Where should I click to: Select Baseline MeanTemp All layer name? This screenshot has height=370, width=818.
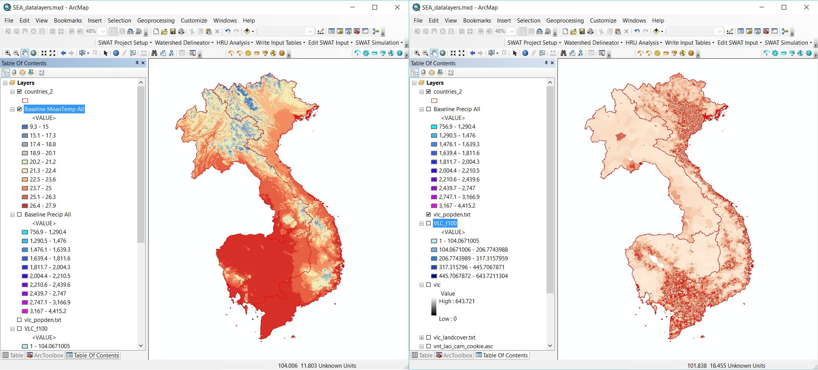pos(54,109)
